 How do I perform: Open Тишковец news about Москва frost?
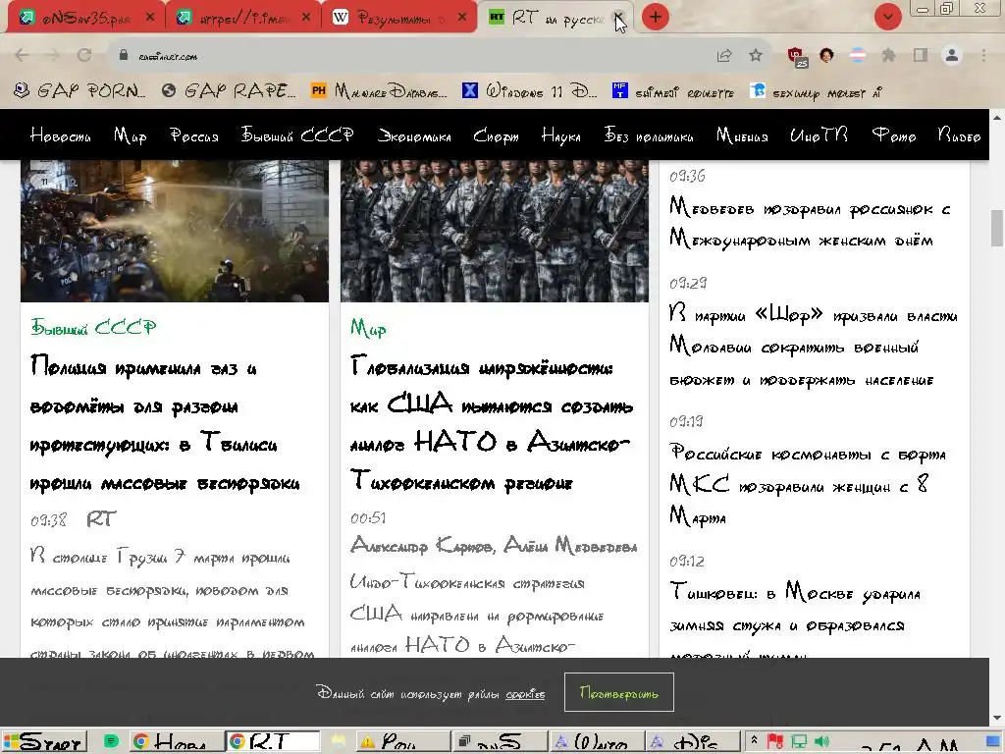pyautogui.click(x=795, y=619)
